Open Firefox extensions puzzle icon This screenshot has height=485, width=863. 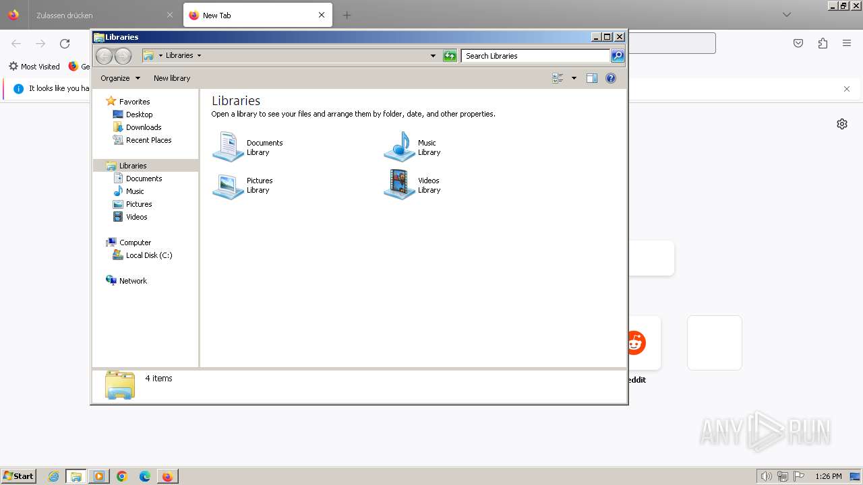point(823,43)
